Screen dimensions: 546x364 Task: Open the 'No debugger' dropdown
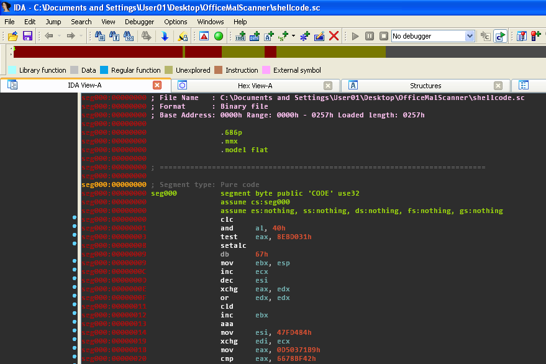[470, 36]
